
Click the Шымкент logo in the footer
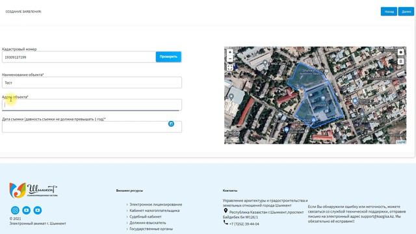pos(33,190)
